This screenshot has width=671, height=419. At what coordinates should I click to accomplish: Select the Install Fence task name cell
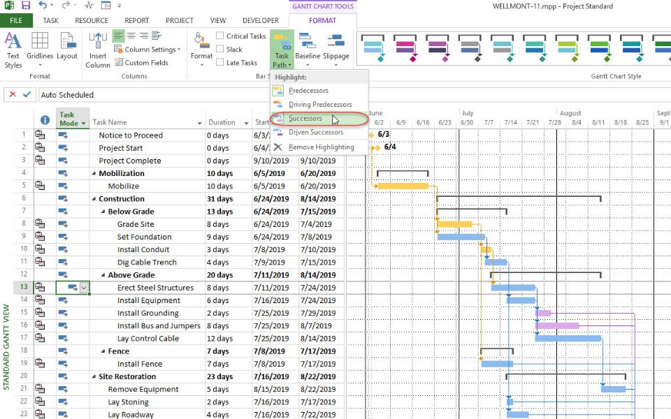coord(140,363)
